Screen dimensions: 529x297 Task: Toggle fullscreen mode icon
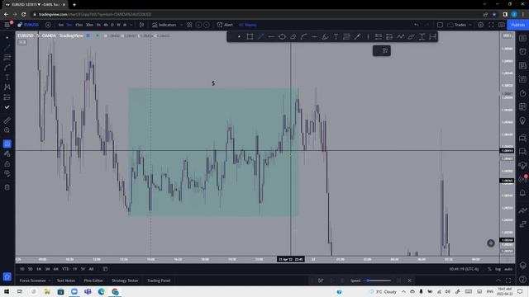point(491,25)
